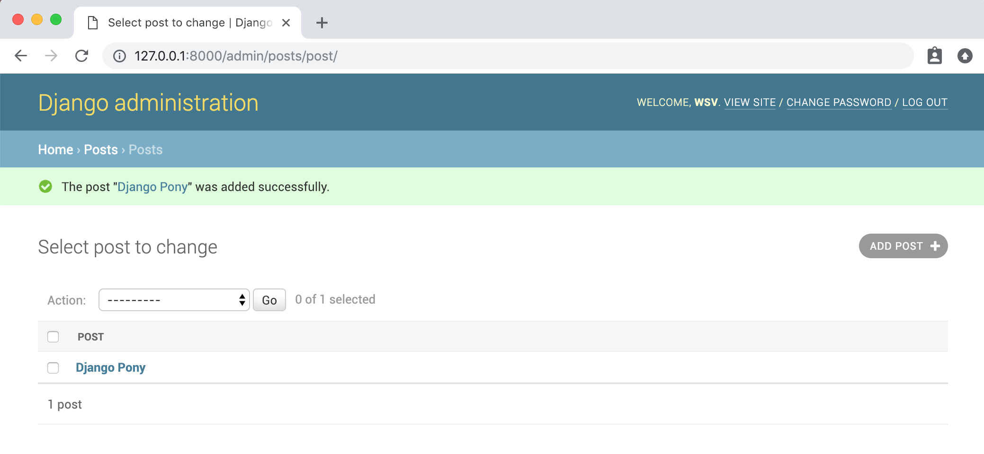The width and height of the screenshot is (984, 454).
Task: Click the '0 of 1 selected' counter text
Action: click(x=335, y=299)
